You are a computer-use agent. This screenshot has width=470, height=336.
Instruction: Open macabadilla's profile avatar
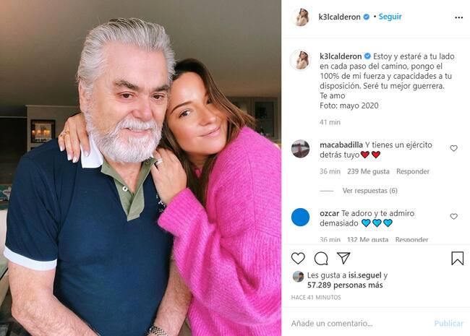click(300, 149)
